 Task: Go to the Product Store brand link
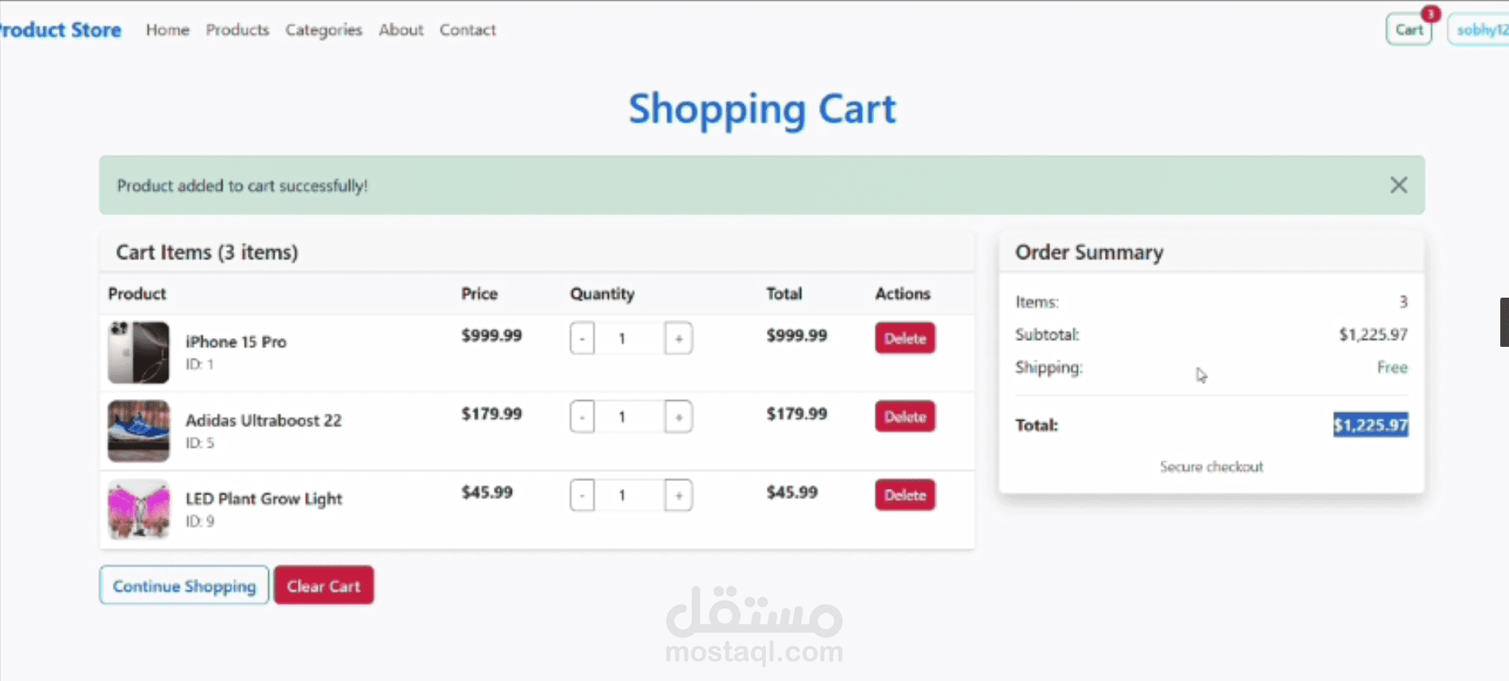point(60,29)
